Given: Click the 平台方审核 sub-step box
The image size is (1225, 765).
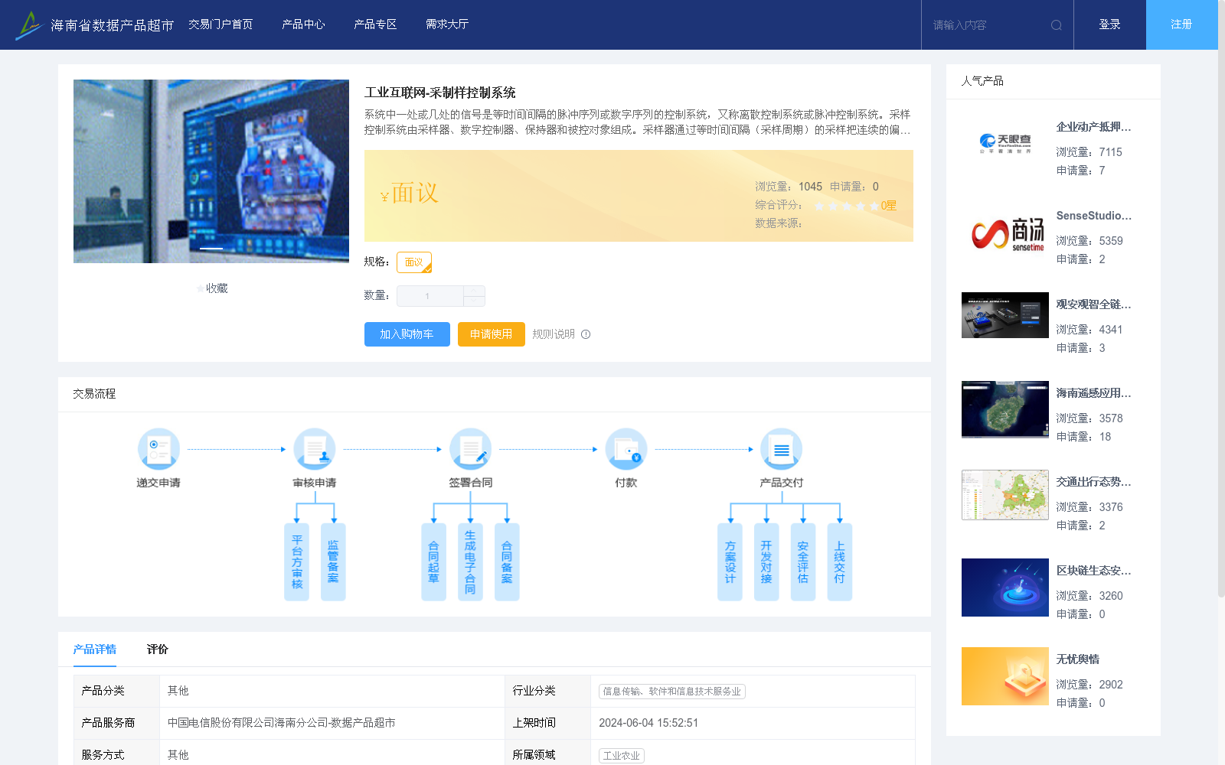Looking at the screenshot, I should 297,562.
